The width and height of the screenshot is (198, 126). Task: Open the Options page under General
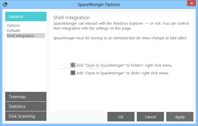click(x=14, y=25)
